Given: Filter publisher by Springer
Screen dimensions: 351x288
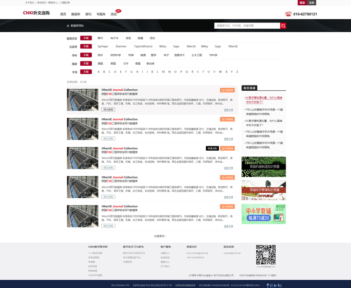Looking at the screenshot, I should (x=103, y=47).
